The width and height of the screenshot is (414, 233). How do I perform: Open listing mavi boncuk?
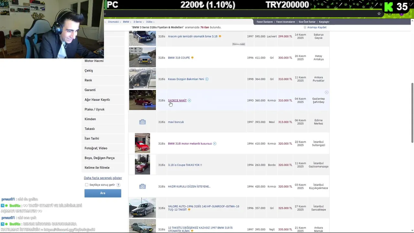(176, 122)
